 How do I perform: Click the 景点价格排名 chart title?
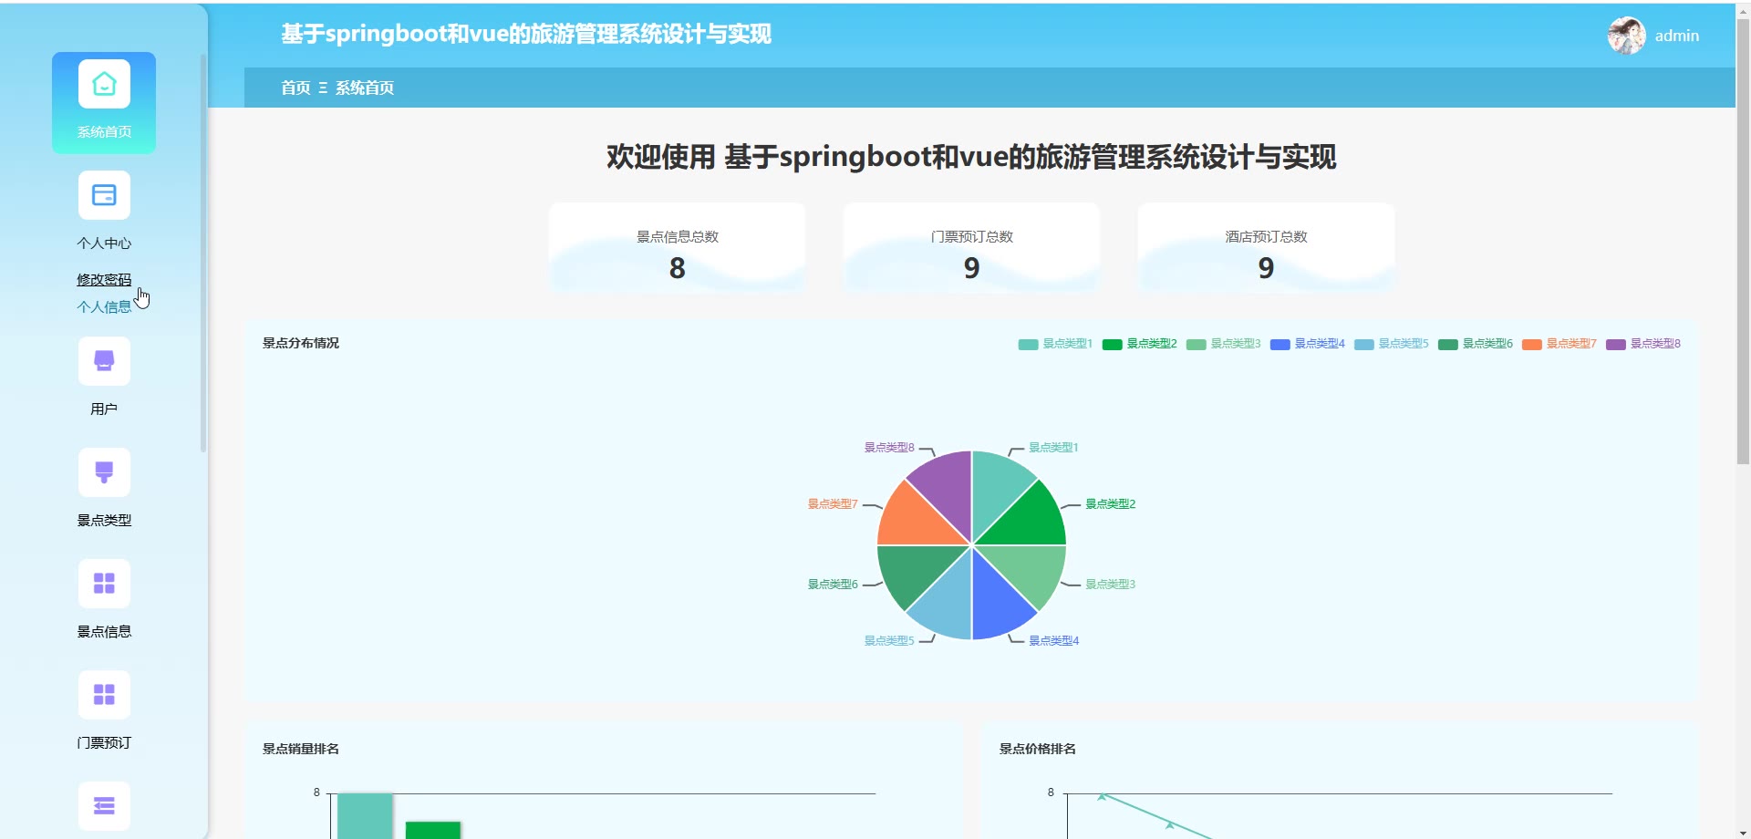[x=1038, y=750]
